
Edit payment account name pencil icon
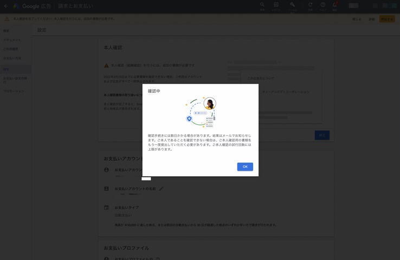[x=161, y=189]
